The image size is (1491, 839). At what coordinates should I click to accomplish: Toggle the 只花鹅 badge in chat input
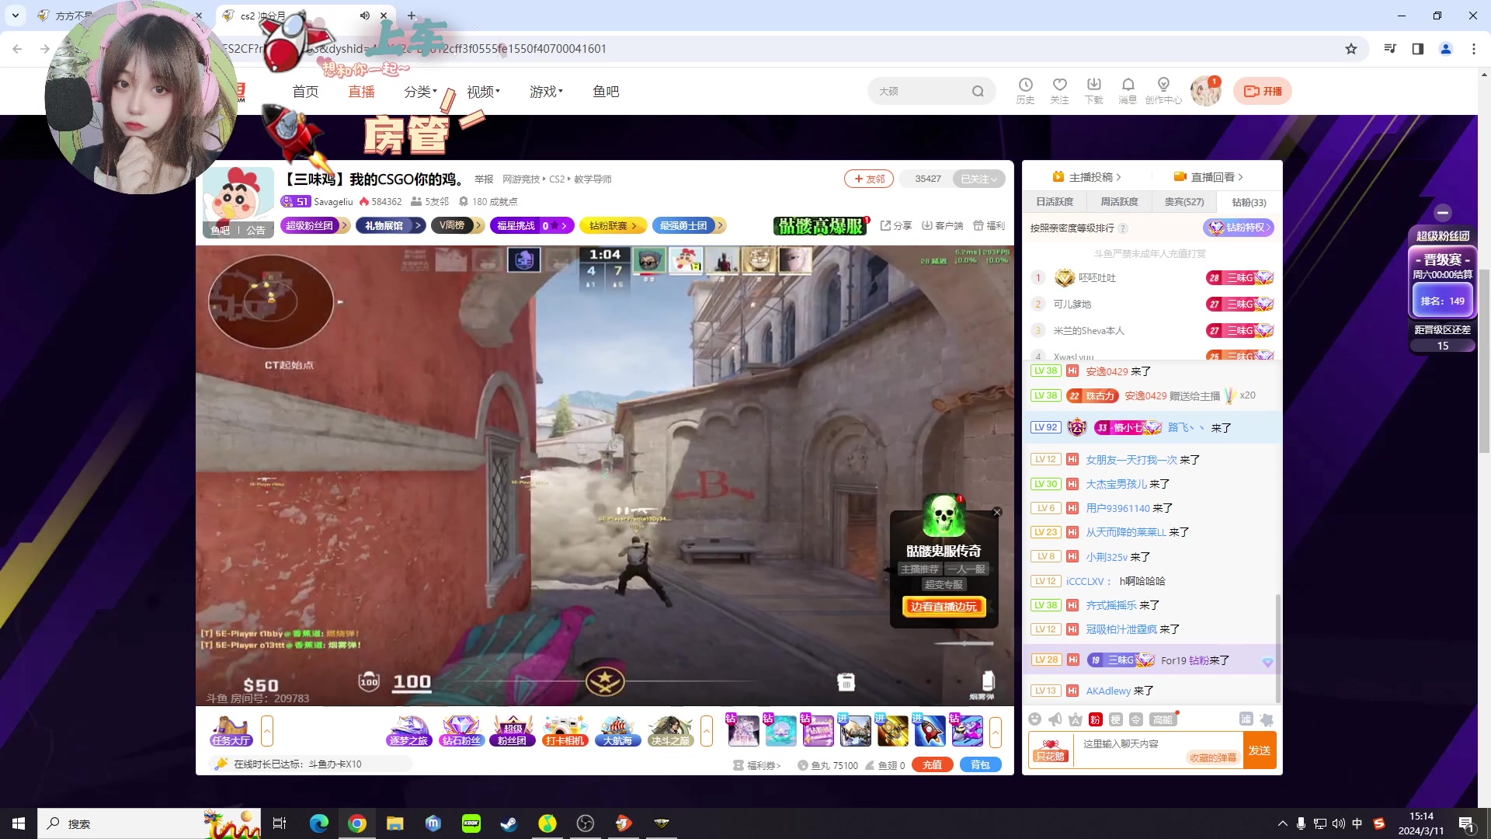[x=1051, y=750]
